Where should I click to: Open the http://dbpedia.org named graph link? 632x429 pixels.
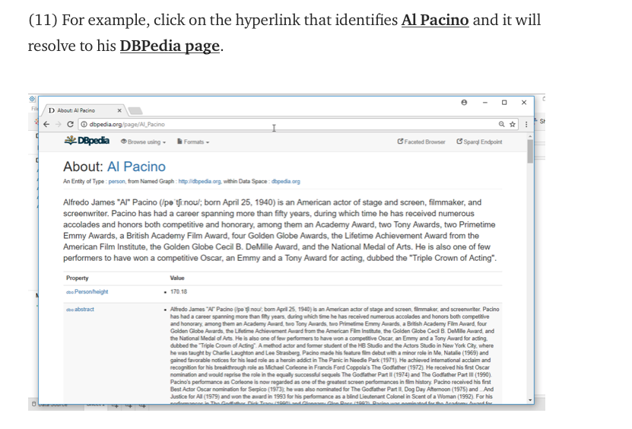tap(199, 182)
